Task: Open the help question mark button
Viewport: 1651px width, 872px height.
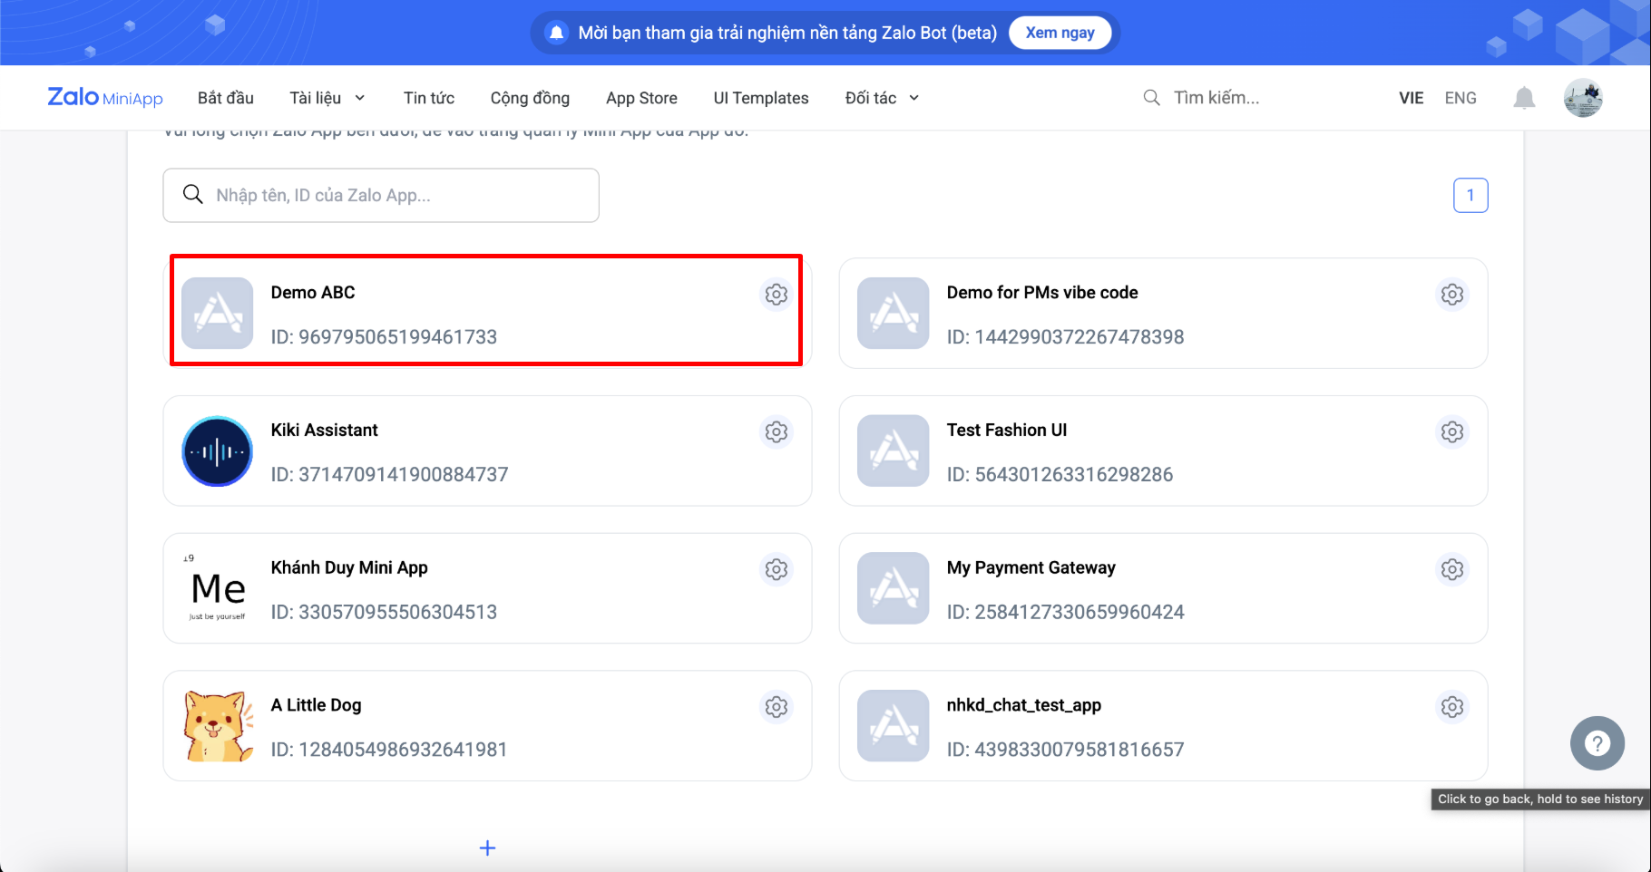Action: point(1597,743)
